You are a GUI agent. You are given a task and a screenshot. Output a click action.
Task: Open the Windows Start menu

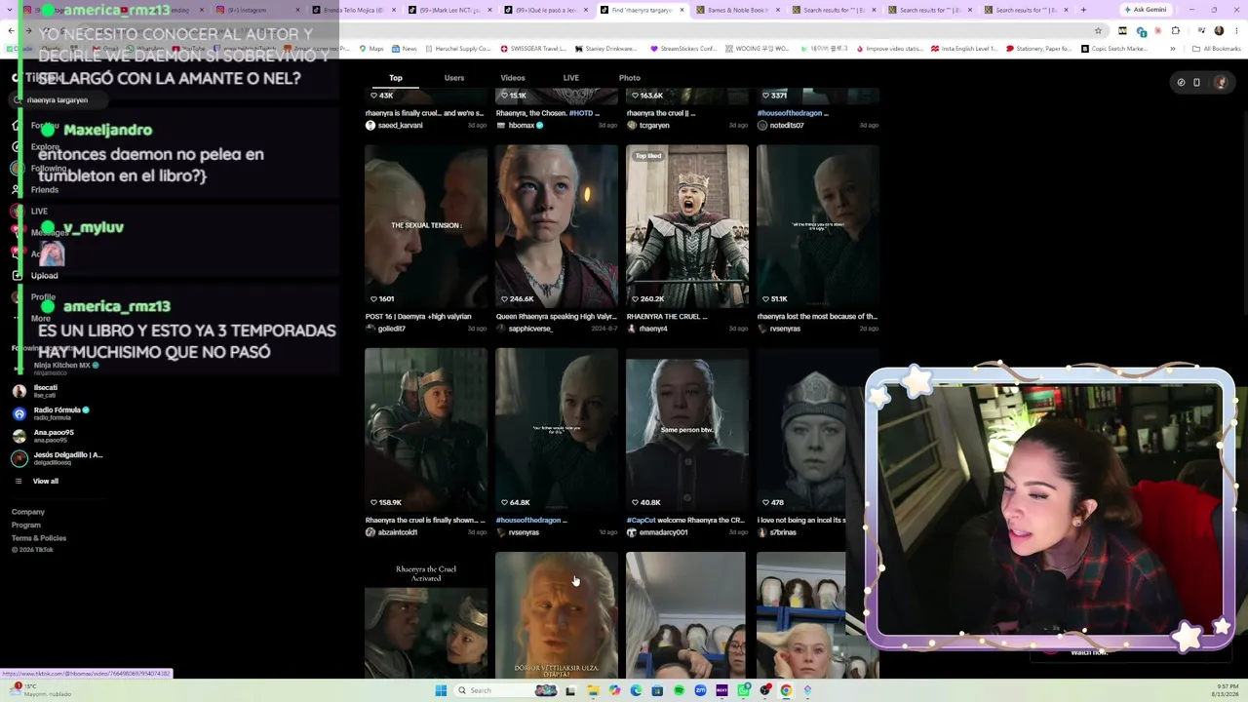(x=441, y=690)
